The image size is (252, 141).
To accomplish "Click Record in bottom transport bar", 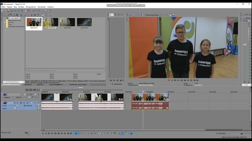I will (43, 133).
